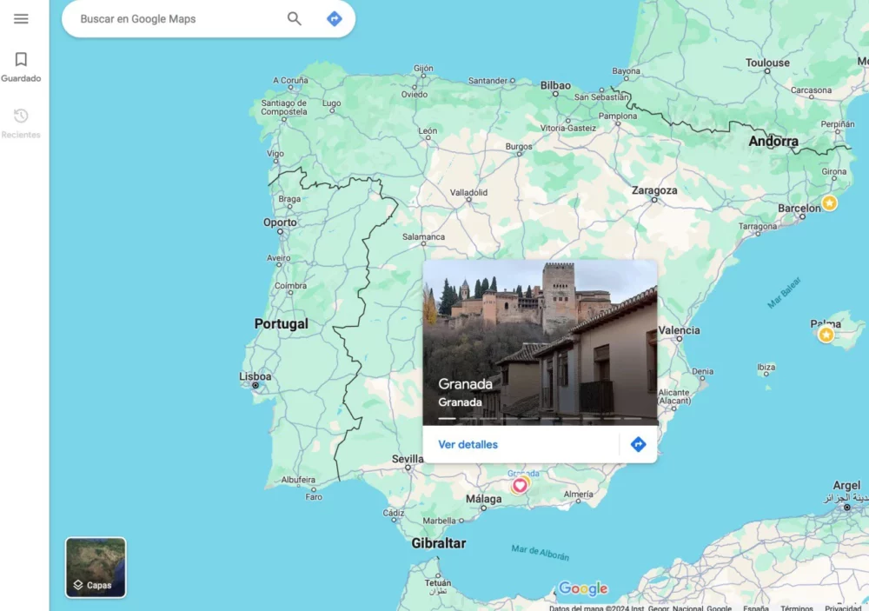This screenshot has width=869, height=611.
Task: Click the Lisboa city label
Action: pos(255,376)
